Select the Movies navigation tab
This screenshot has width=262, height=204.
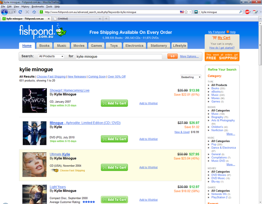[79, 45]
